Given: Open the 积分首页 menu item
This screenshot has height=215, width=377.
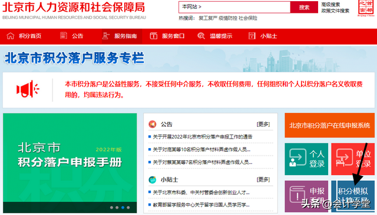Looking at the screenshot, I should pyautogui.click(x=30, y=36).
